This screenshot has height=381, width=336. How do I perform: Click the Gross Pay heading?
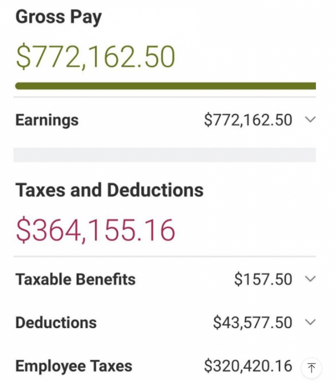click(x=59, y=17)
